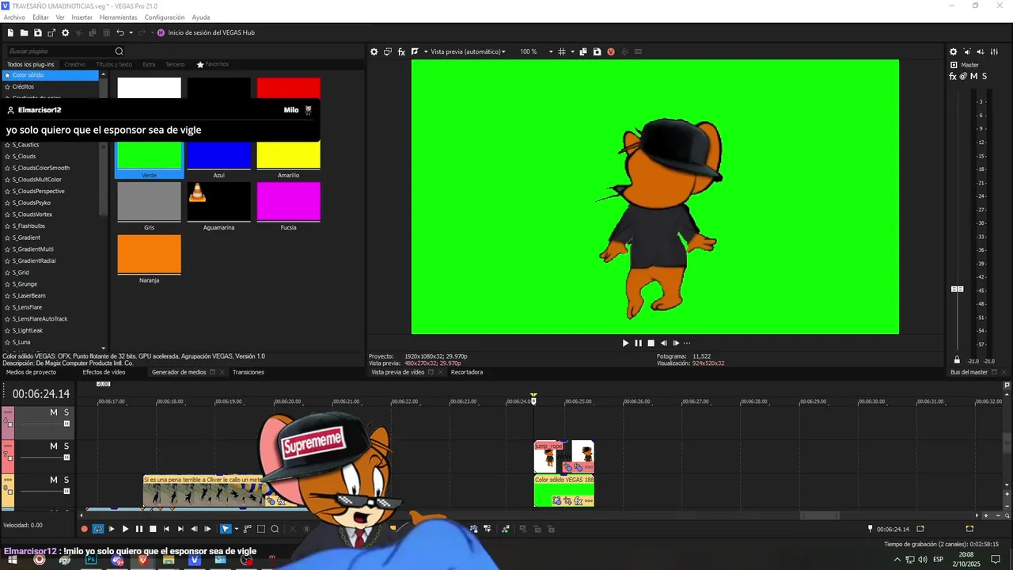Image resolution: width=1013 pixels, height=570 pixels.
Task: Open video output FX in preview toolbar
Action: [401, 51]
